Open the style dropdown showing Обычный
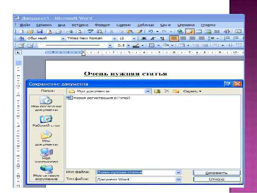The image size is (257, 193). point(63,39)
